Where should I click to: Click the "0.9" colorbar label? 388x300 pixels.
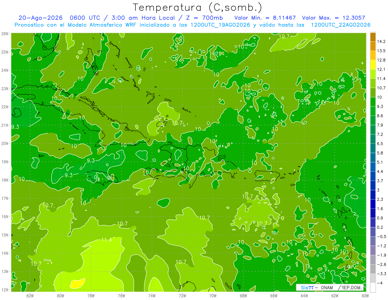point(380,218)
